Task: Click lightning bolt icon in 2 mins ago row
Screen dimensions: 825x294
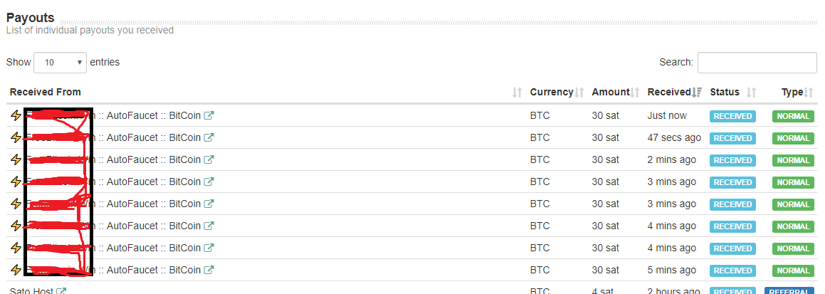Action: pyautogui.click(x=16, y=159)
